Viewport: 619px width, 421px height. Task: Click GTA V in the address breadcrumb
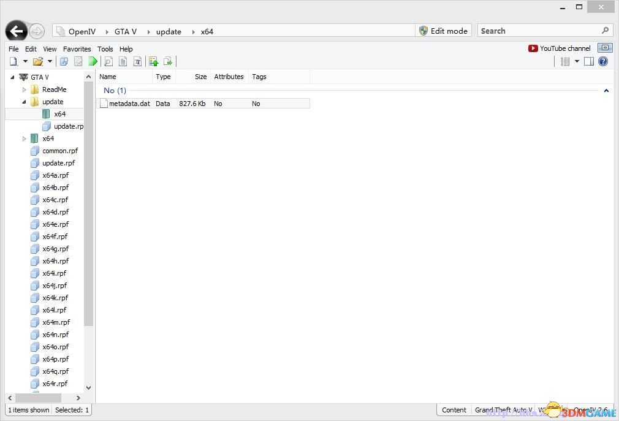tap(126, 32)
